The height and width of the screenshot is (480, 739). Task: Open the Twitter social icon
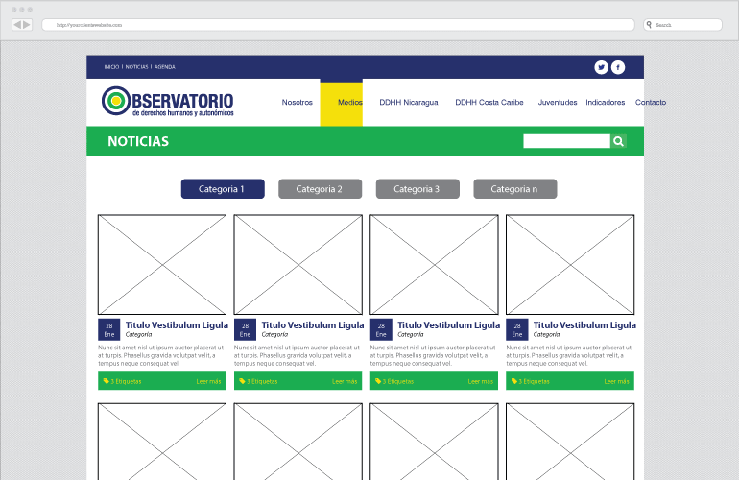pos(601,67)
